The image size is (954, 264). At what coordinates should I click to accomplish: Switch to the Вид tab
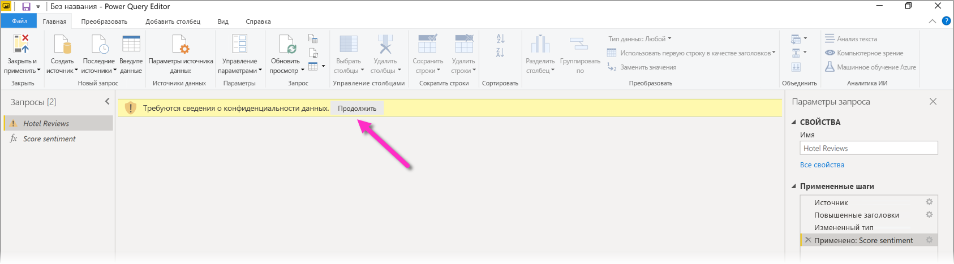point(223,21)
